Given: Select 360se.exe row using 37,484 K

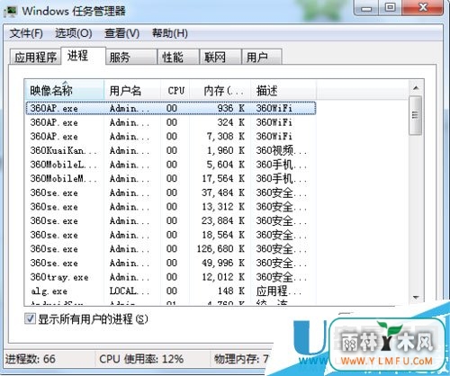Looking at the screenshot, I should [x=171, y=192].
